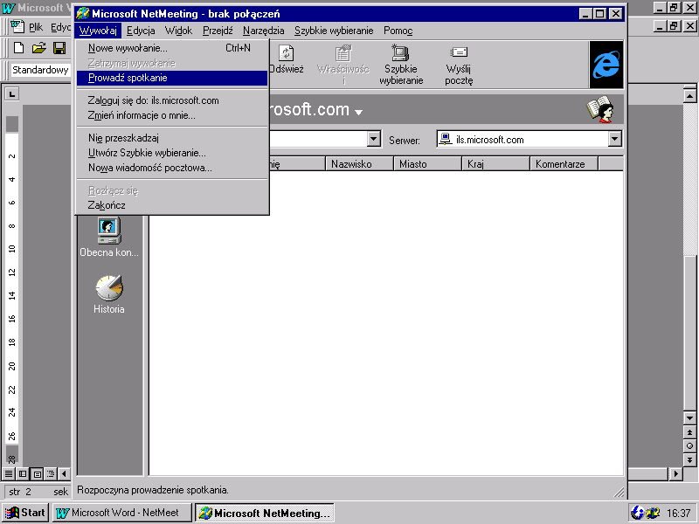Select Nowa wiadomość pocztowa... menu item
This screenshot has width=699, height=524.
click(x=172, y=168)
